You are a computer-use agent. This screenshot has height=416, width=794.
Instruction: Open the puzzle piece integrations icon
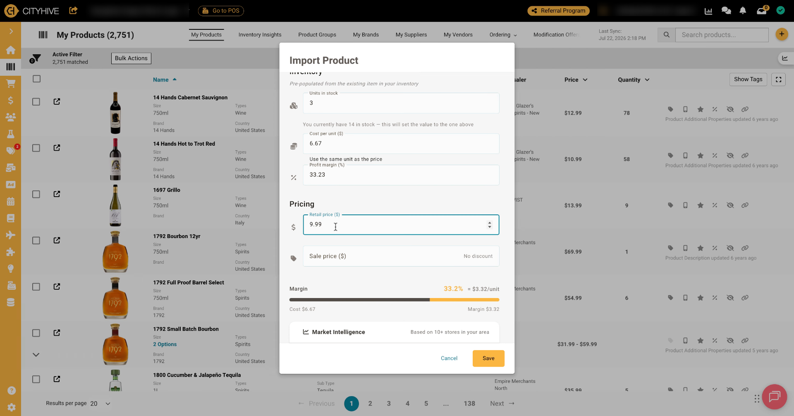(11, 252)
